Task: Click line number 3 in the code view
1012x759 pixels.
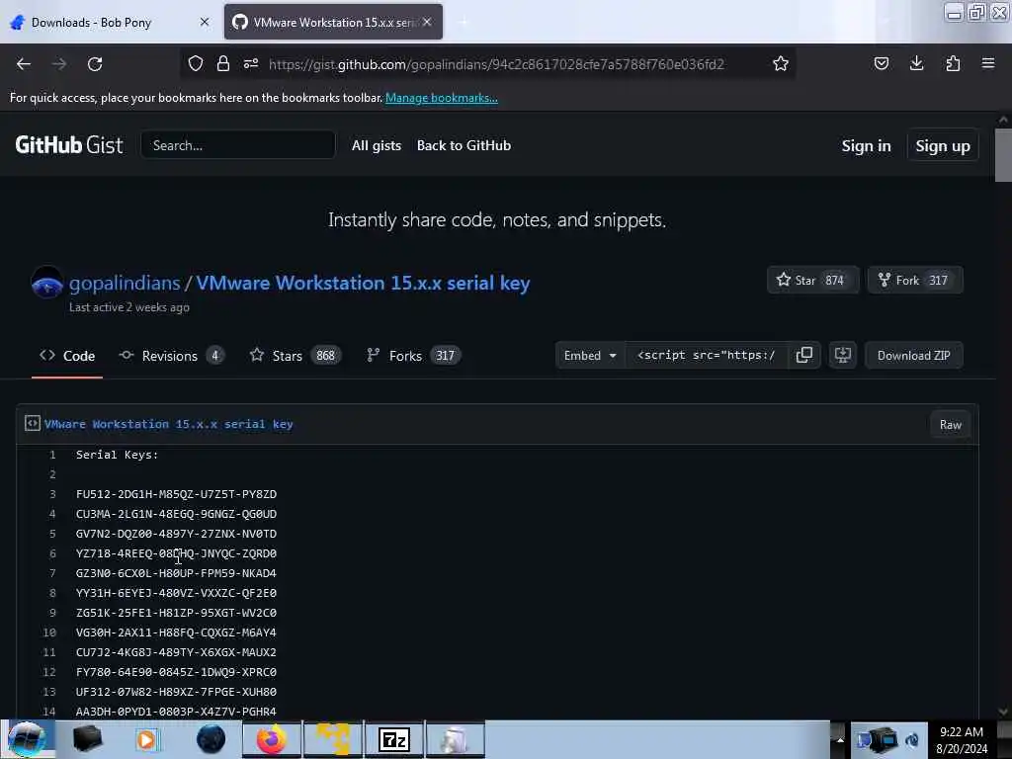Action: (52, 494)
